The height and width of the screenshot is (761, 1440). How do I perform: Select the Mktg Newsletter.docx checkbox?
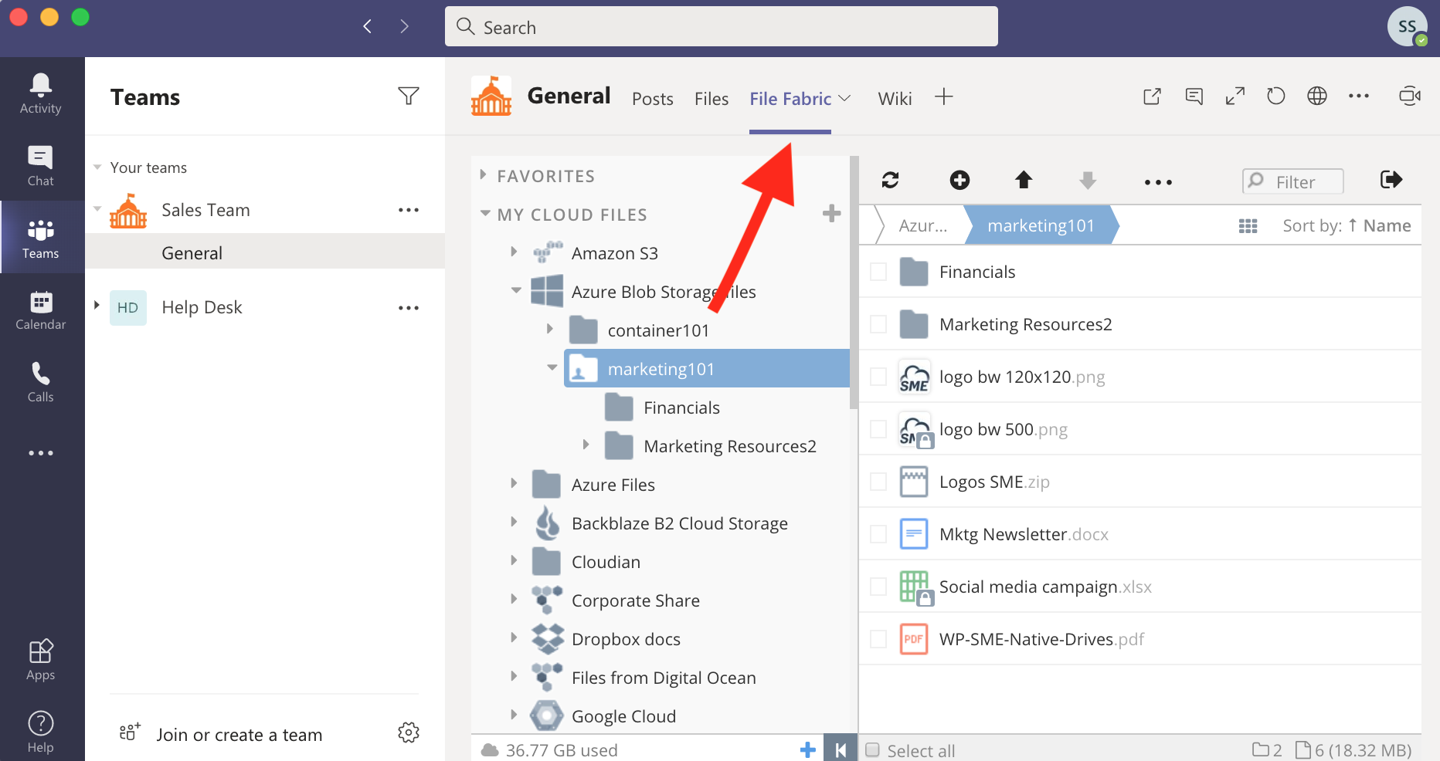tap(878, 534)
